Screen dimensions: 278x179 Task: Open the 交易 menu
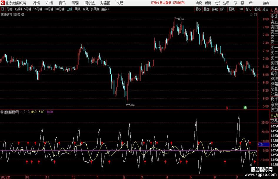tap(120, 3)
